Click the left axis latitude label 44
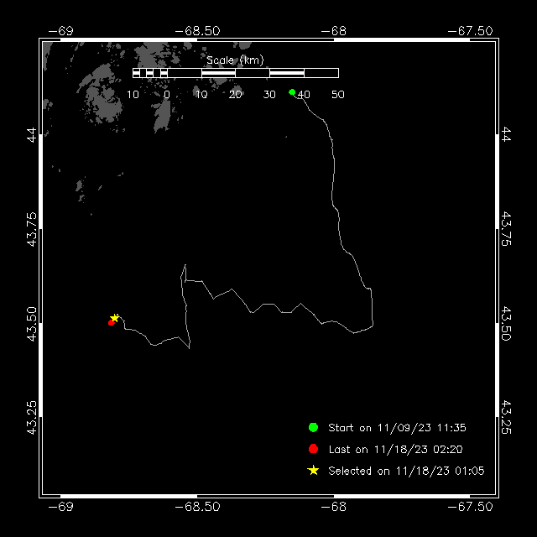Viewport: 537px width, 537px height. 31,135
